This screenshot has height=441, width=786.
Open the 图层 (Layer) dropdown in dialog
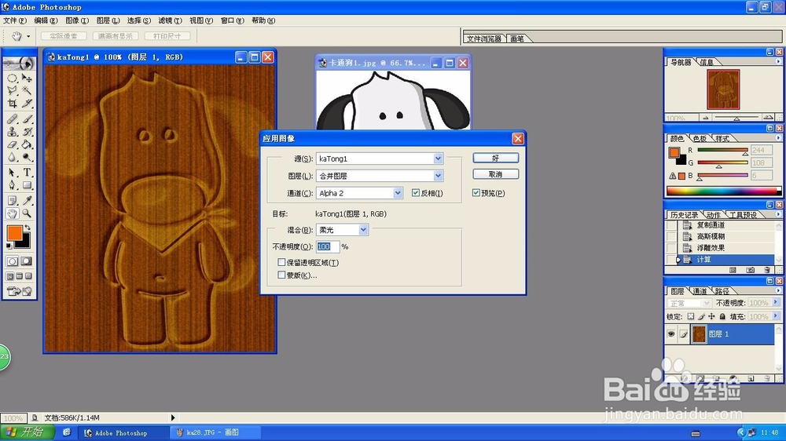pos(438,176)
